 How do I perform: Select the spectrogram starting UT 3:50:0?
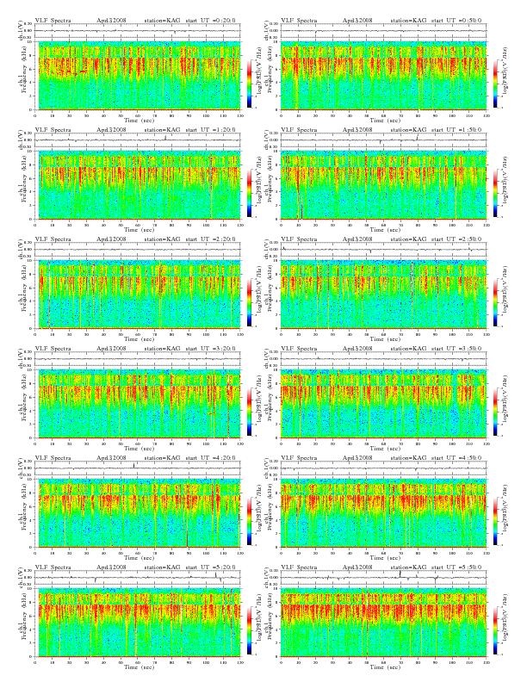(383, 404)
